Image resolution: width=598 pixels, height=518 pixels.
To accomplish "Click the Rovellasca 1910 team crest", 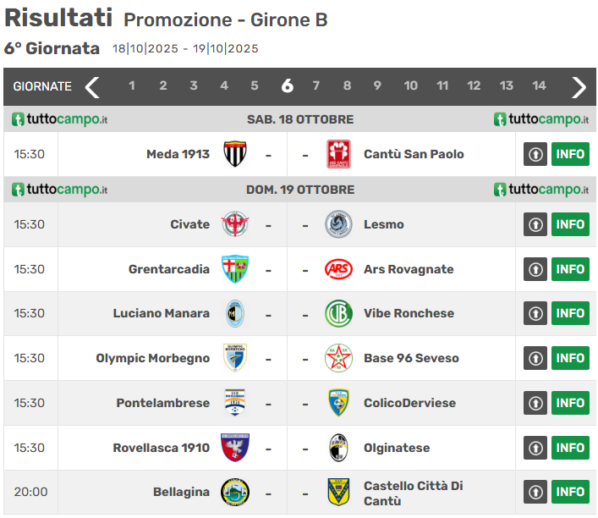I will click(x=235, y=448).
